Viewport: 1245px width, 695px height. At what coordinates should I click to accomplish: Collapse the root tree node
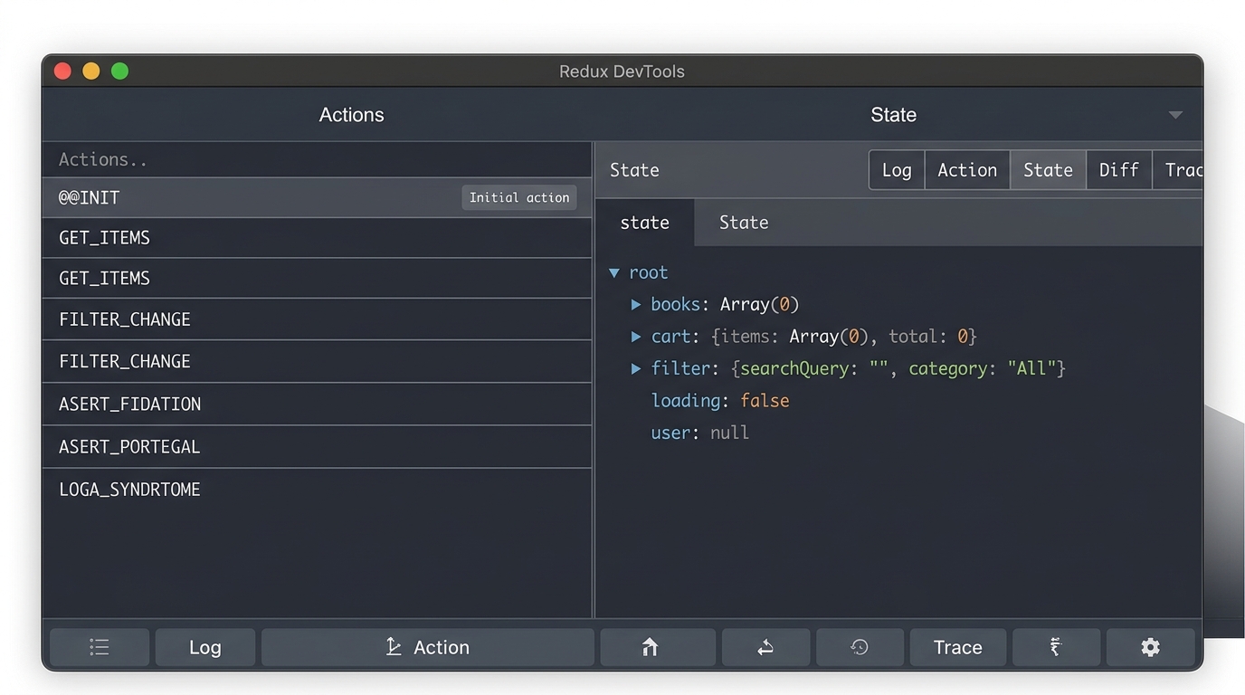614,272
